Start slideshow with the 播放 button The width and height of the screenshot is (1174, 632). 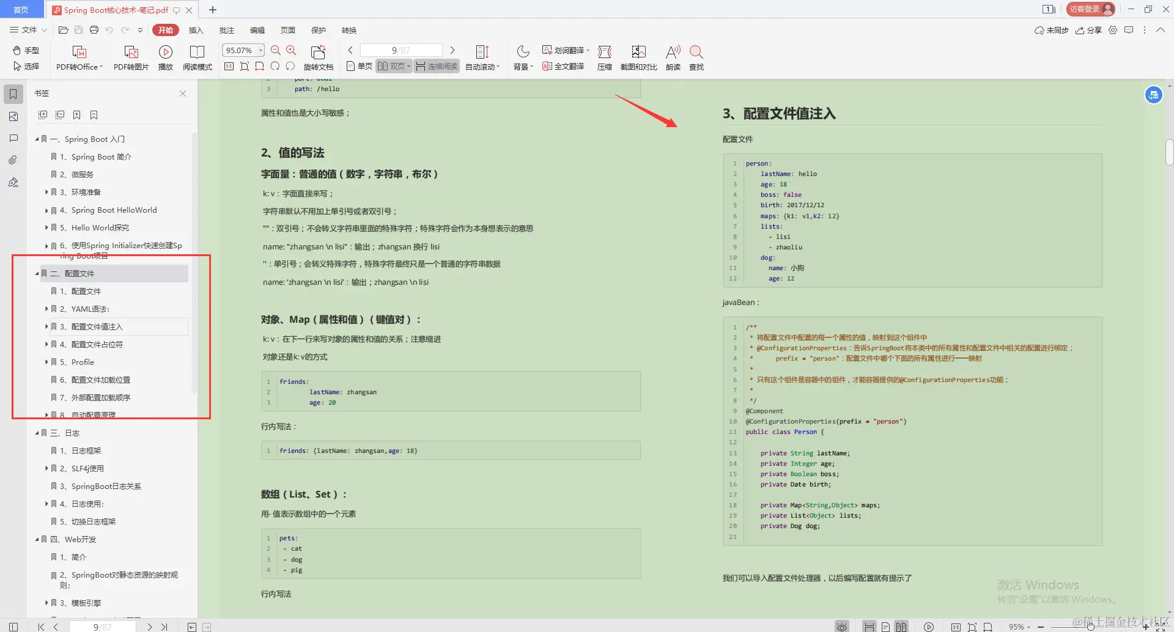point(166,59)
